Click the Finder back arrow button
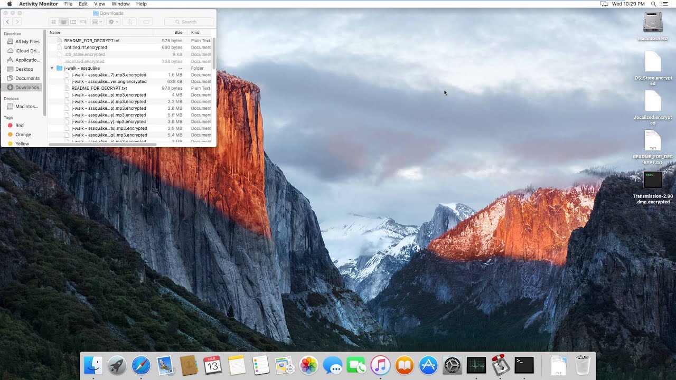This screenshot has height=380, width=676. pos(8,22)
